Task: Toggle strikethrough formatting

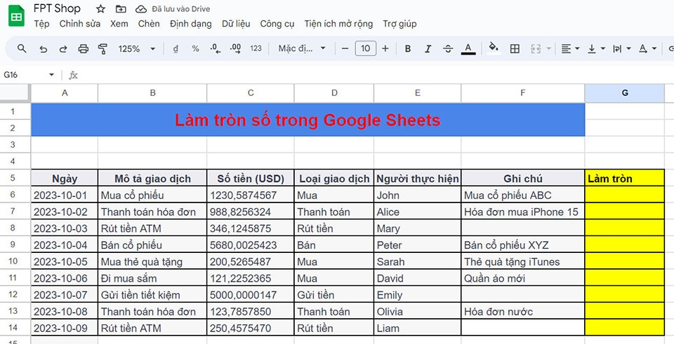Action: click(448, 49)
